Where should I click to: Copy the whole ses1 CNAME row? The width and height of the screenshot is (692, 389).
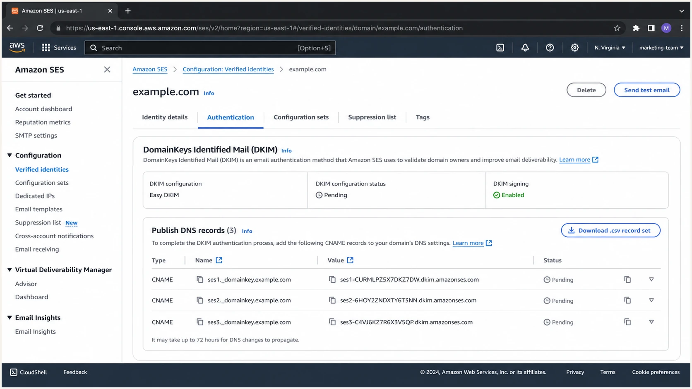pyautogui.click(x=627, y=279)
